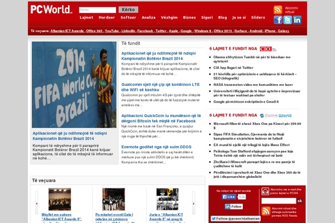The height and width of the screenshot is (223, 335).
Task: Click the carousel previous arrow
Action: click(x=36, y=203)
